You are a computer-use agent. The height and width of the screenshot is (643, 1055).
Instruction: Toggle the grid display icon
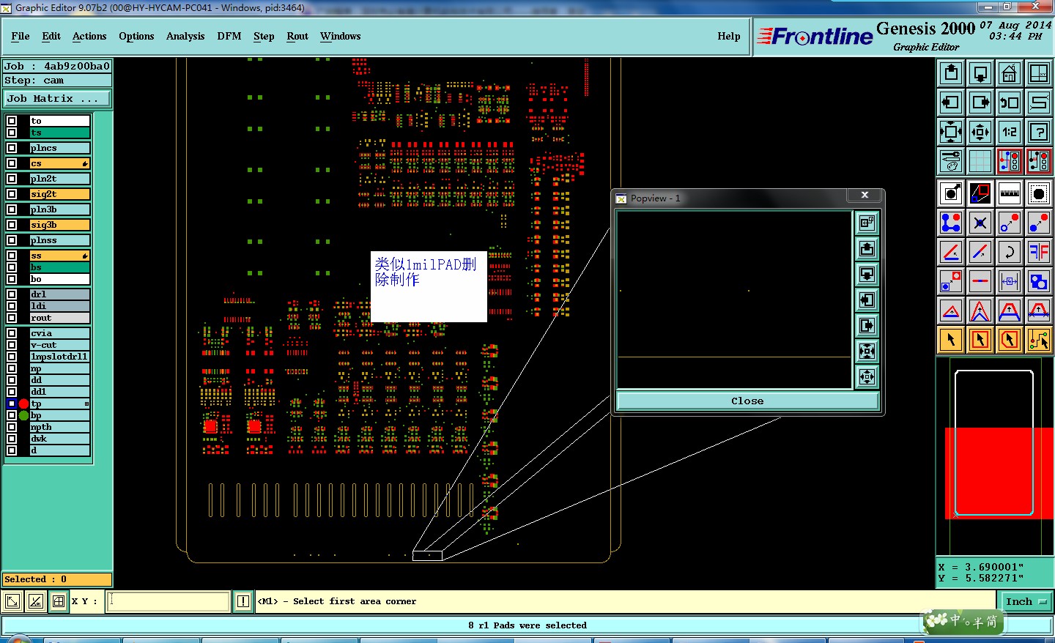click(x=980, y=161)
